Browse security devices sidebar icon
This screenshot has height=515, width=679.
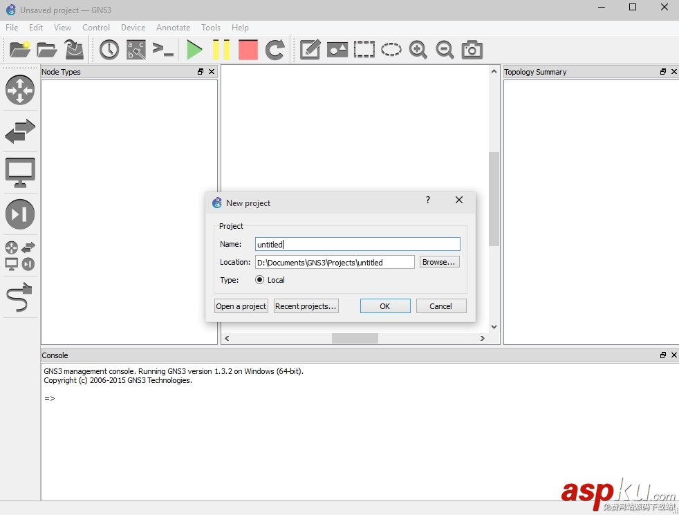click(x=20, y=214)
